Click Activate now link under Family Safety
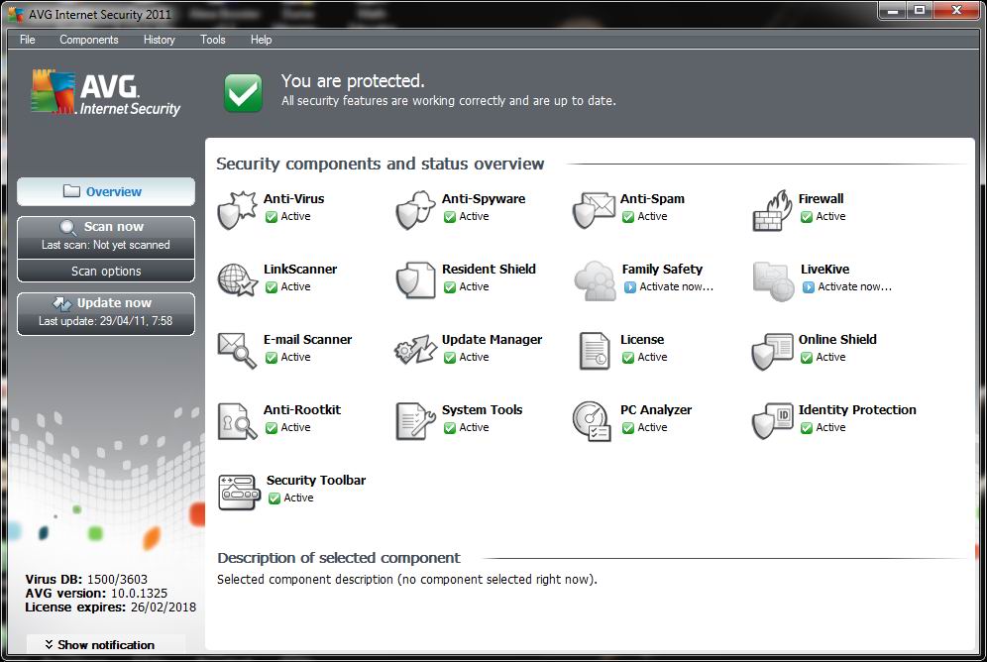Viewport: 987px width, 662px height. click(x=676, y=287)
